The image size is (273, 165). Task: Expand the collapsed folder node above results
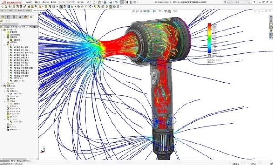pos(5,83)
